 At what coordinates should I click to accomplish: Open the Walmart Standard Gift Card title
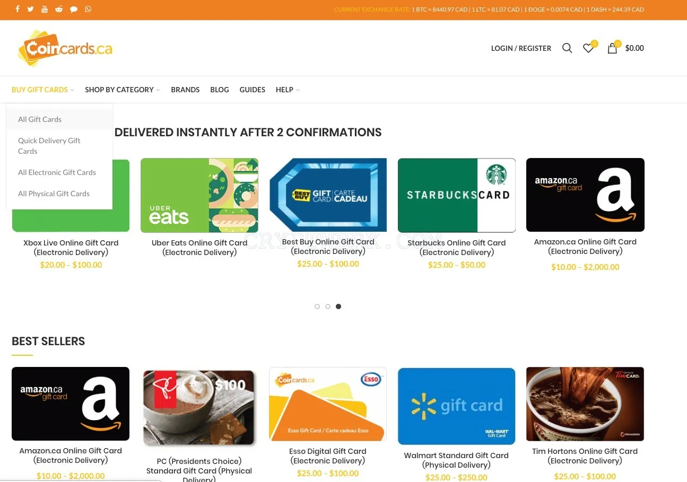[x=457, y=460]
